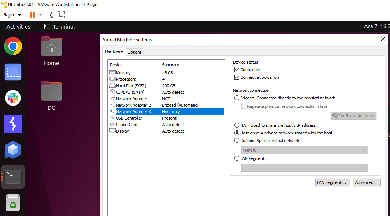The width and height of the screenshot is (390, 216).
Task: Click the Send Ctrl+Alt+Del toolbar icon
Action: click(x=50, y=15)
